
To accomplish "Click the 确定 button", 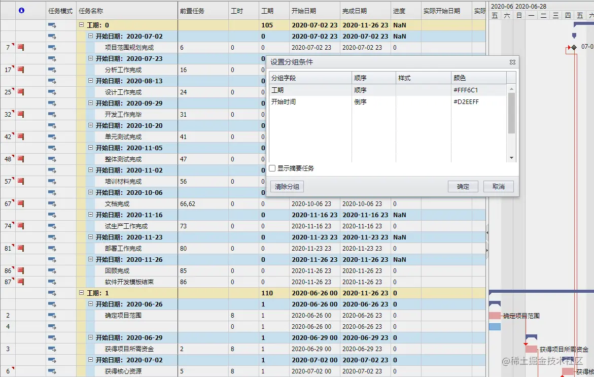I will coord(463,186).
